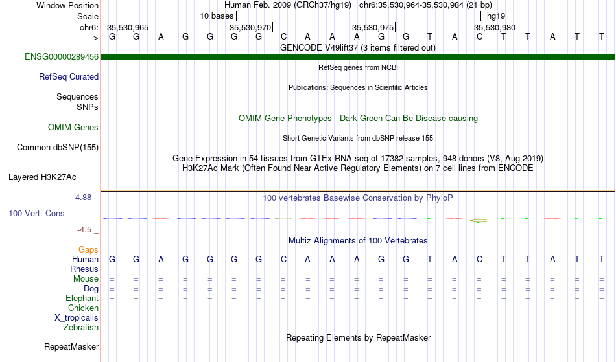Open the OMIM Genes track label

[73, 128]
